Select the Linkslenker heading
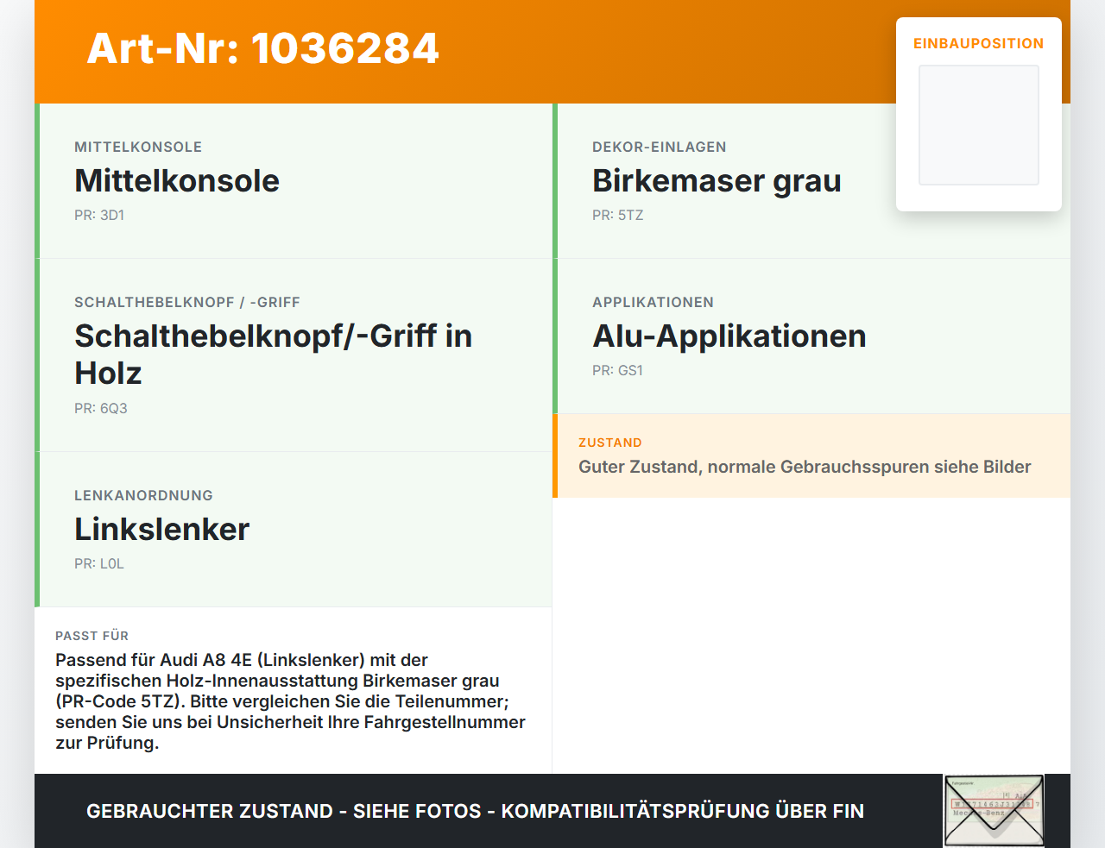This screenshot has height=848, width=1105. click(162, 530)
